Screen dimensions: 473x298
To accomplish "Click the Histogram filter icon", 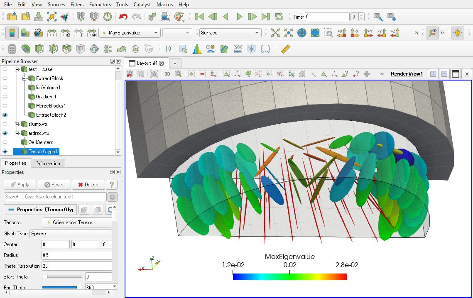I will 196,49.
